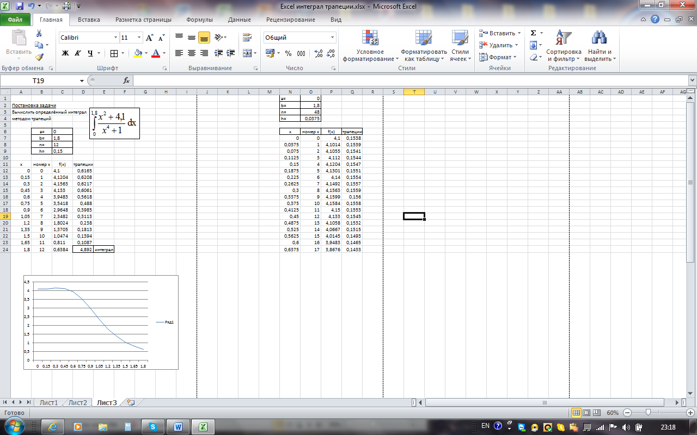
Task: Open the Clear eraser tool
Action: click(x=534, y=57)
